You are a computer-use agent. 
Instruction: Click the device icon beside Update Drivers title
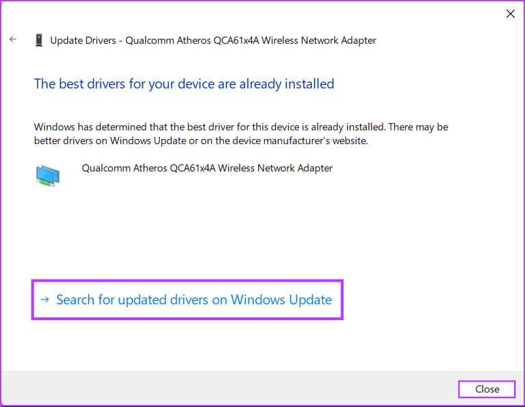39,40
